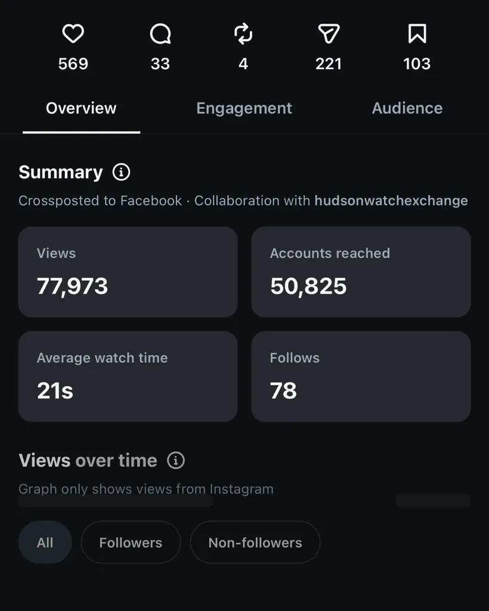The width and height of the screenshot is (489, 611).
Task: Open the Summary info icon
Action: [x=121, y=172]
